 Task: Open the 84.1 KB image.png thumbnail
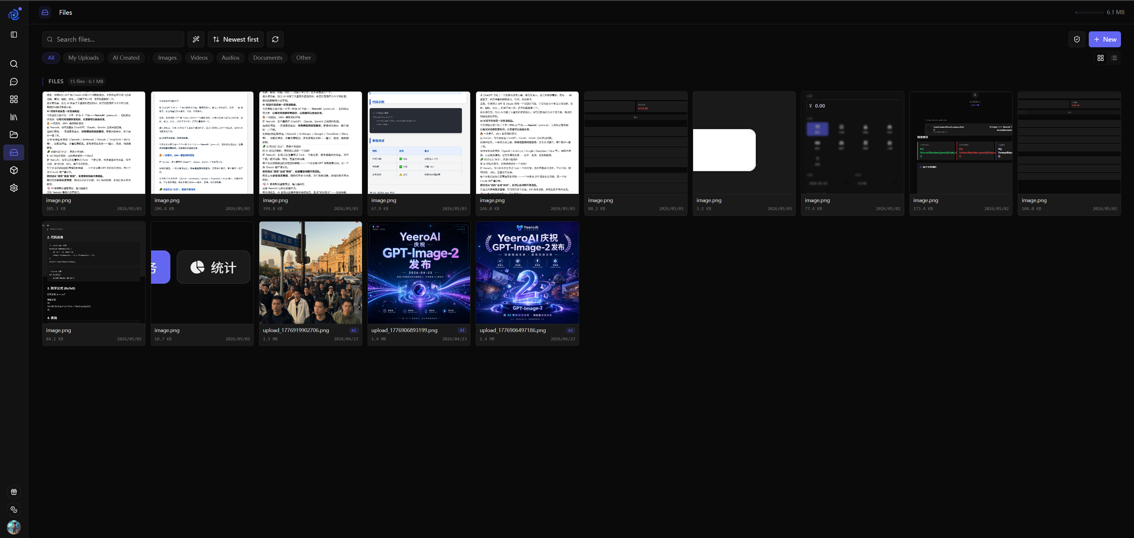[94, 273]
